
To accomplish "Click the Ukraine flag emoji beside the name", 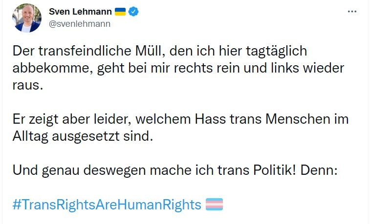I will (x=120, y=12).
